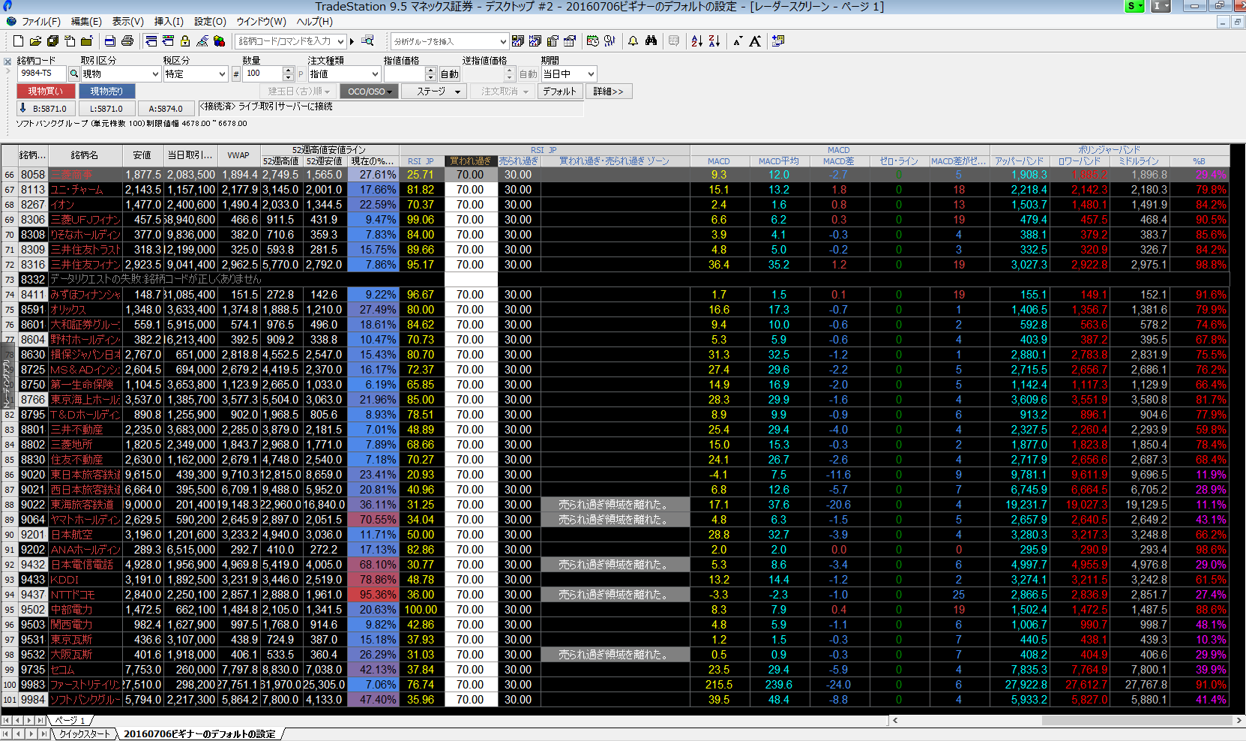The height and width of the screenshot is (741, 1246).
Task: Open the ヘルプ(H) menu
Action: coord(314,22)
